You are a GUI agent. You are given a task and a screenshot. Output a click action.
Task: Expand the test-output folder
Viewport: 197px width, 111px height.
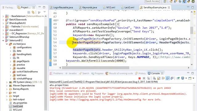click(x=7, y=100)
